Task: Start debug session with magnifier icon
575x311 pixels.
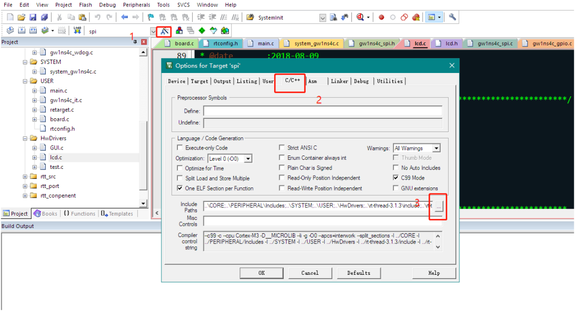Action: [360, 17]
